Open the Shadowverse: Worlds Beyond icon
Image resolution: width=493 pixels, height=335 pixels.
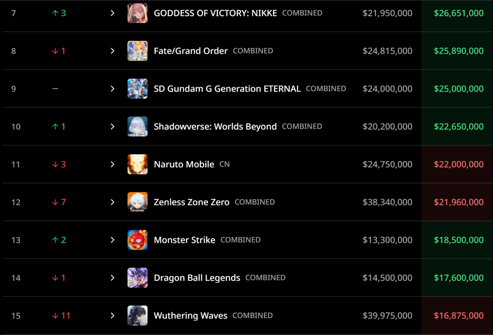click(137, 126)
